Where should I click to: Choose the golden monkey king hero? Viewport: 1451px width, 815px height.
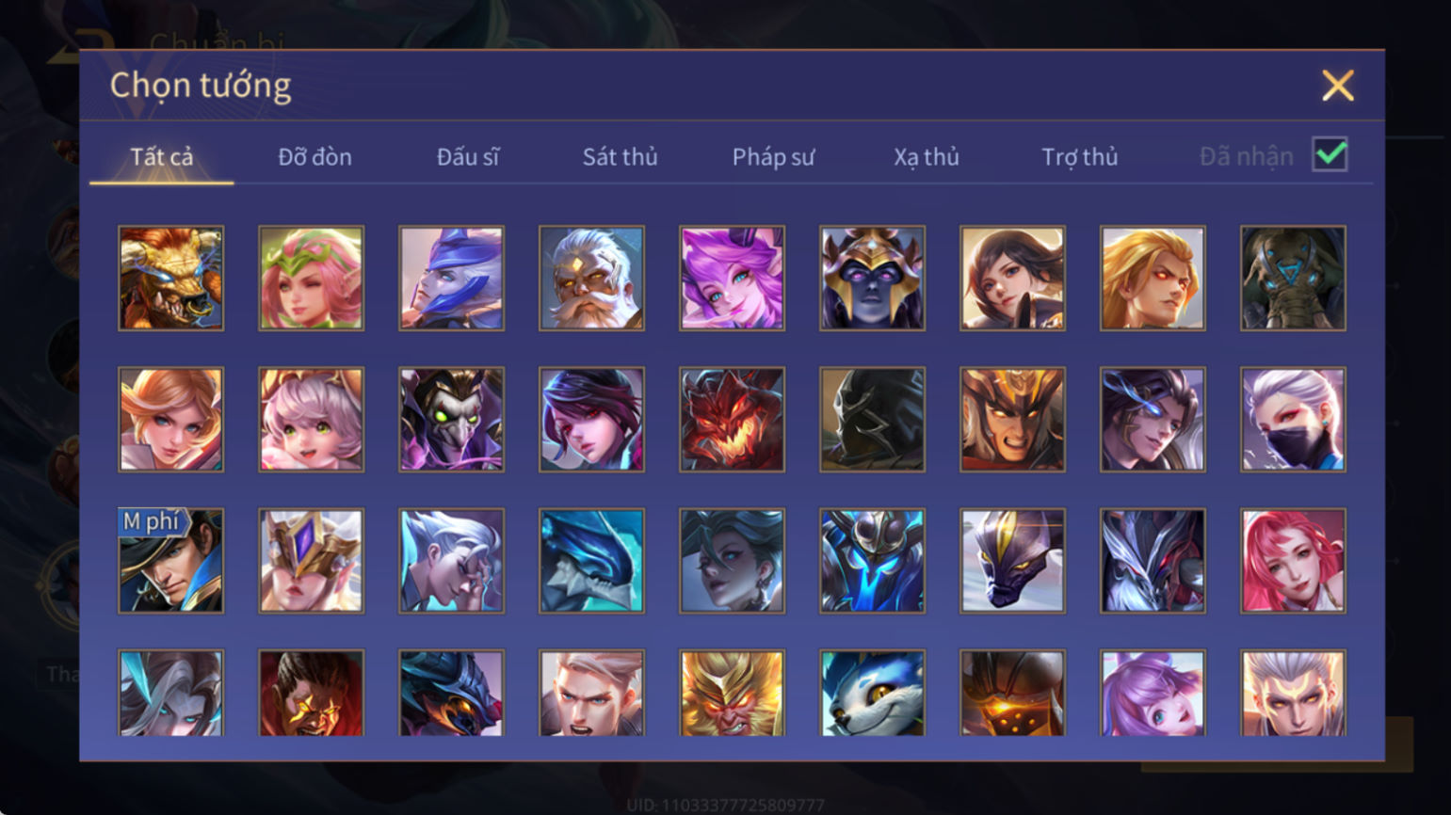[x=732, y=693]
